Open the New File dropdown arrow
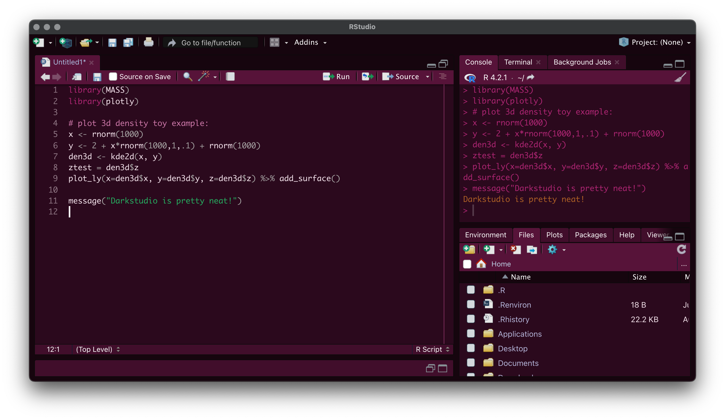725x420 pixels. click(x=51, y=43)
